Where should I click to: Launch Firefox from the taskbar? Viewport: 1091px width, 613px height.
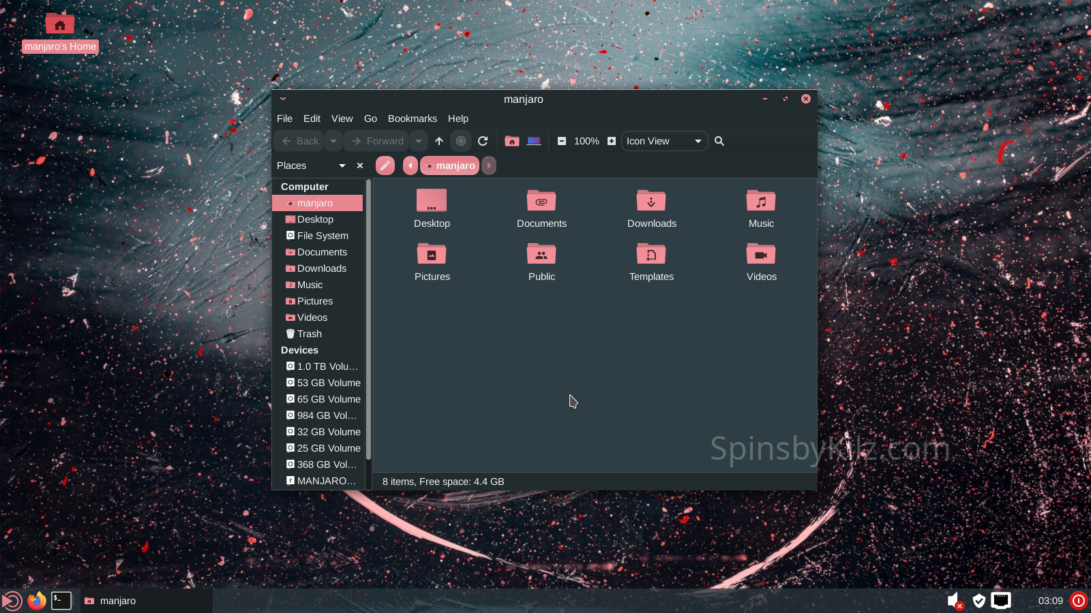[37, 601]
